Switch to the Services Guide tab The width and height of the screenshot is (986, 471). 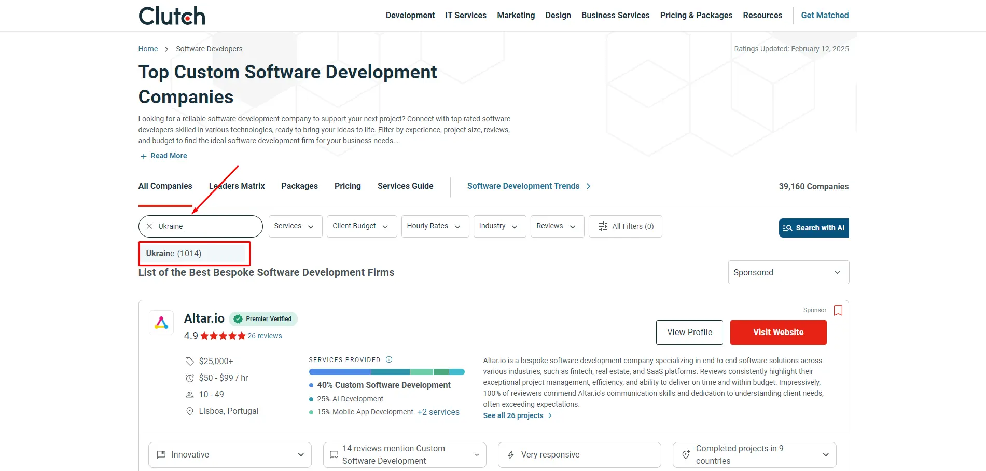[x=405, y=186]
